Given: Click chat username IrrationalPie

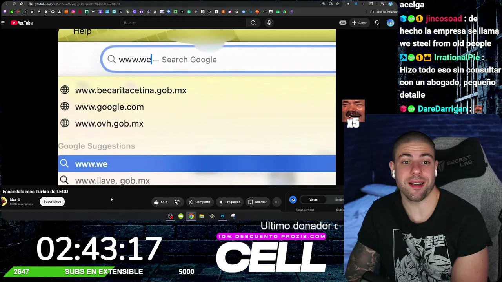Looking at the screenshot, I should point(457,57).
